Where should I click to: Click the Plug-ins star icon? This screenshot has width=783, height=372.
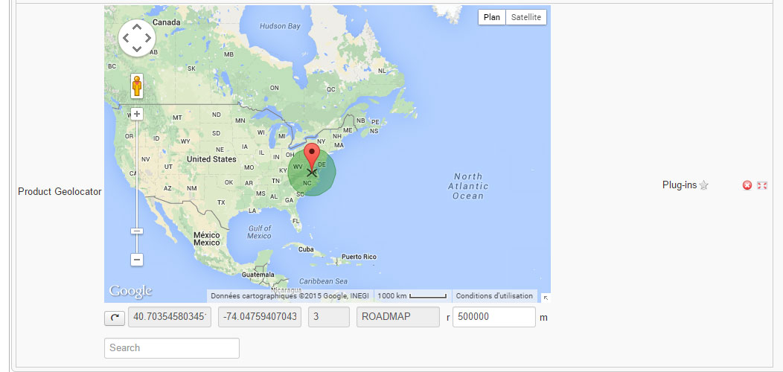pos(703,186)
